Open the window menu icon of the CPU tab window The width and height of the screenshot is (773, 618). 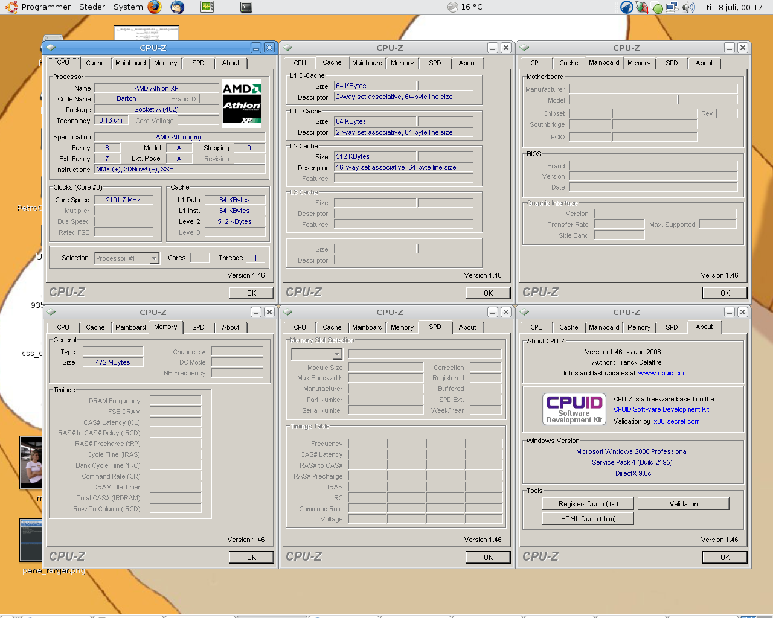click(51, 48)
